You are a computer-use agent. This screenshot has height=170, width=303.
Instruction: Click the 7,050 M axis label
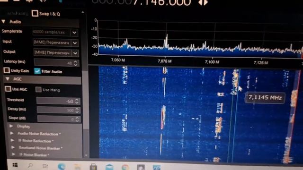118,60
